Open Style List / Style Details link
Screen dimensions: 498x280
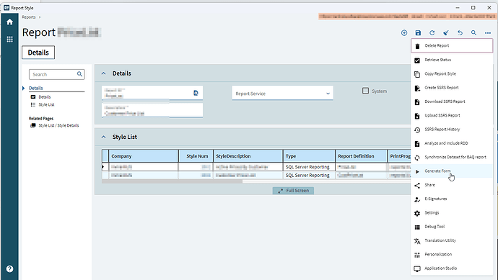tap(58, 125)
